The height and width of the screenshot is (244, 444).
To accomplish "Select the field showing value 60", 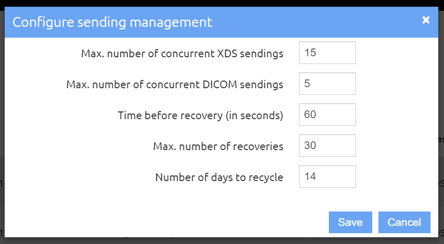I will (327, 115).
